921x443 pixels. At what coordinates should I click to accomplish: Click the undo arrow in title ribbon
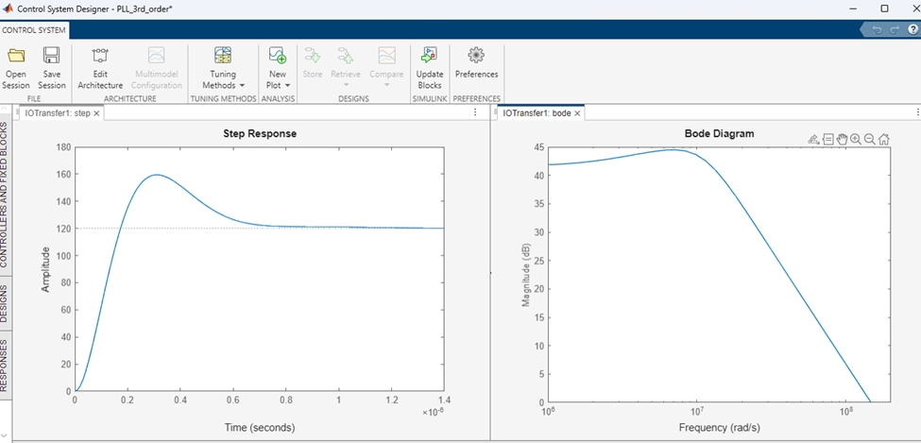tap(877, 30)
